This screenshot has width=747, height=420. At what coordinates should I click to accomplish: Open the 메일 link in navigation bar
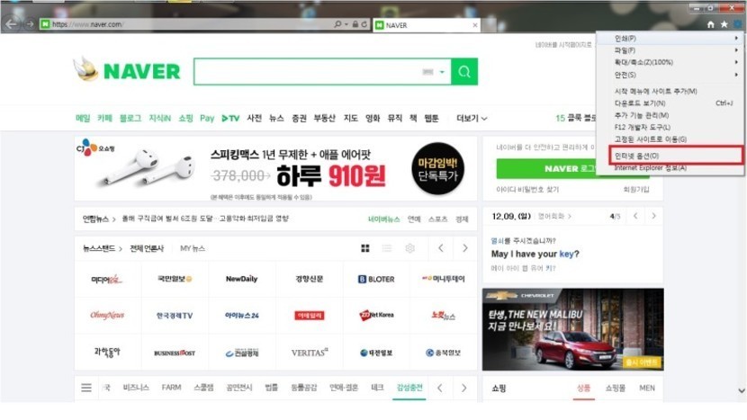pyautogui.click(x=83, y=118)
